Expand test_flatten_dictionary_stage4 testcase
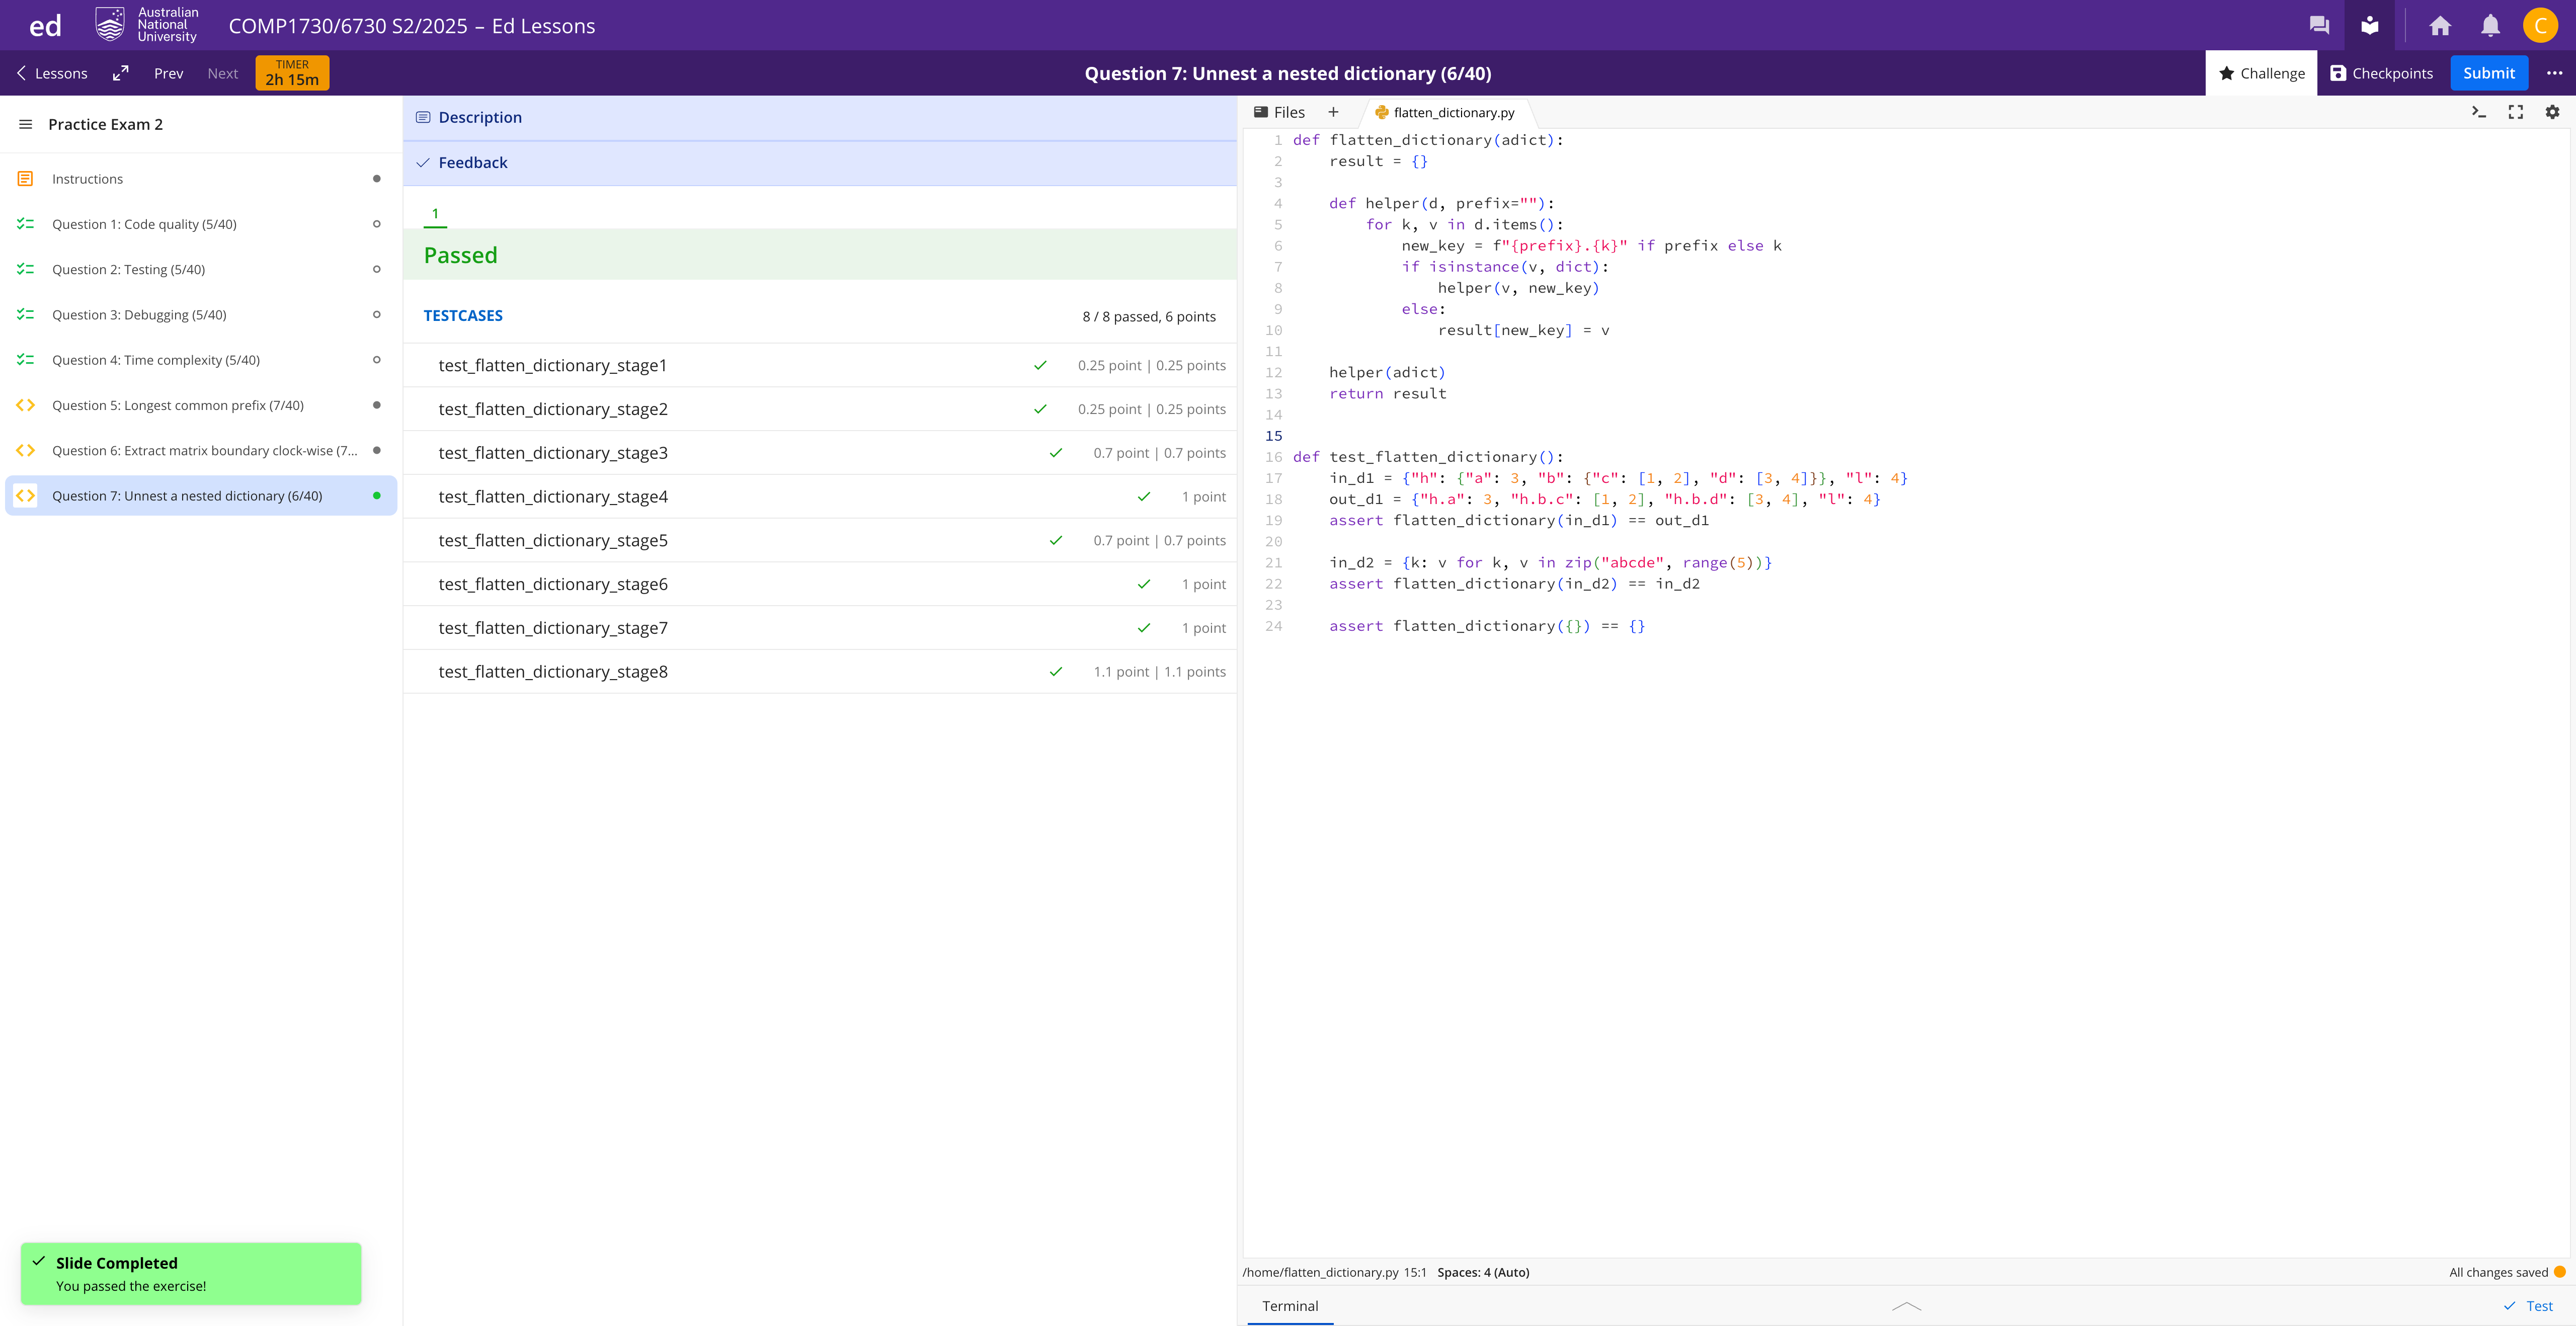This screenshot has width=2576, height=1326. pyautogui.click(x=820, y=497)
